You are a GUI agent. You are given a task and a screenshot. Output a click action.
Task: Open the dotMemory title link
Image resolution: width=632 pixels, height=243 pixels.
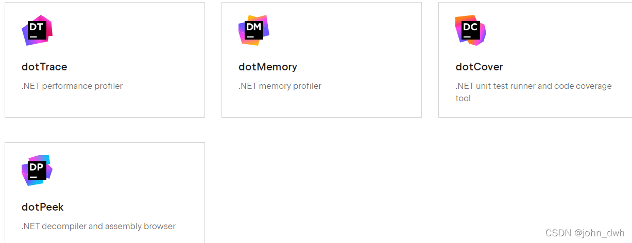coord(268,67)
